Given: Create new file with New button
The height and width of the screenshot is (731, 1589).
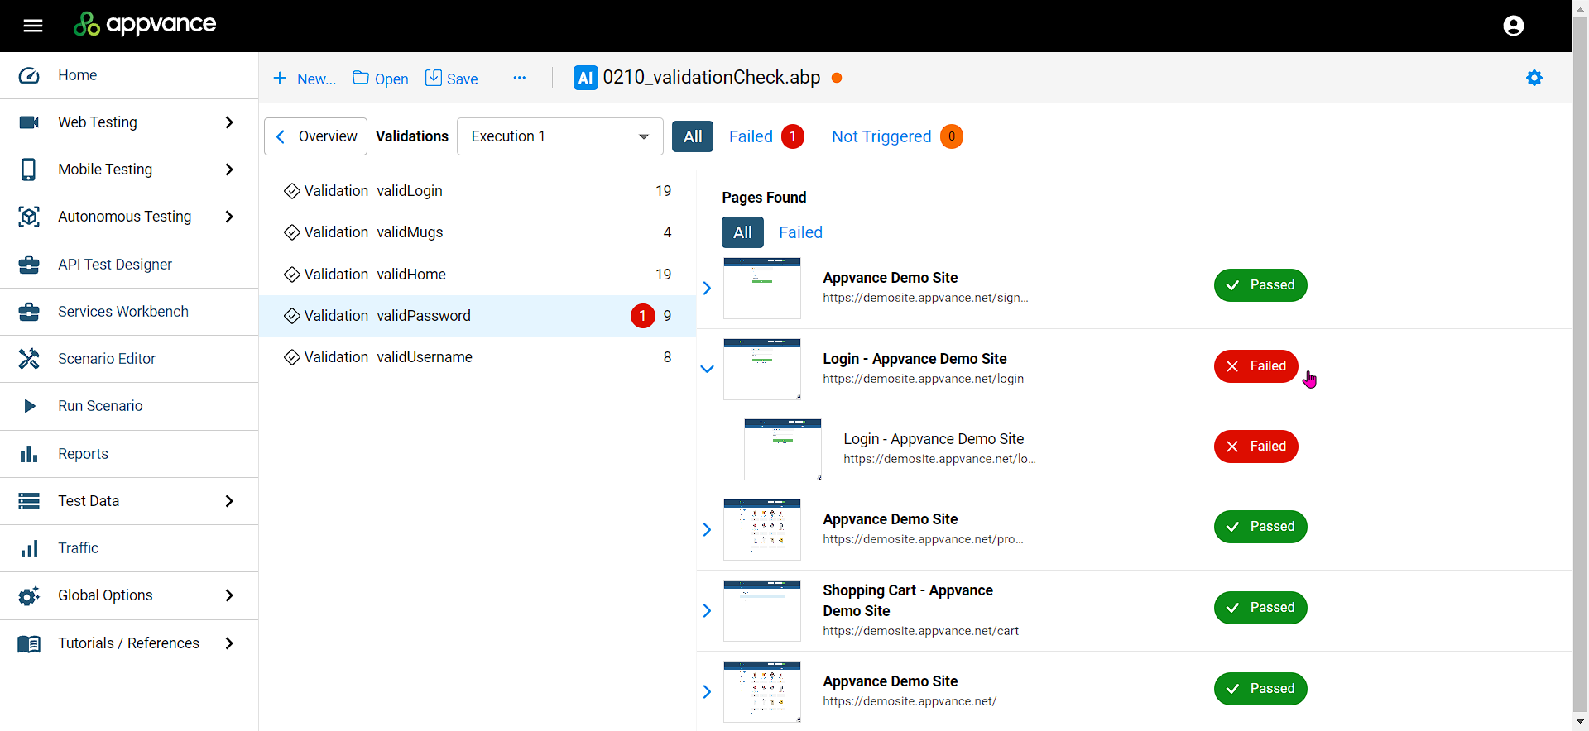Looking at the screenshot, I should (304, 79).
